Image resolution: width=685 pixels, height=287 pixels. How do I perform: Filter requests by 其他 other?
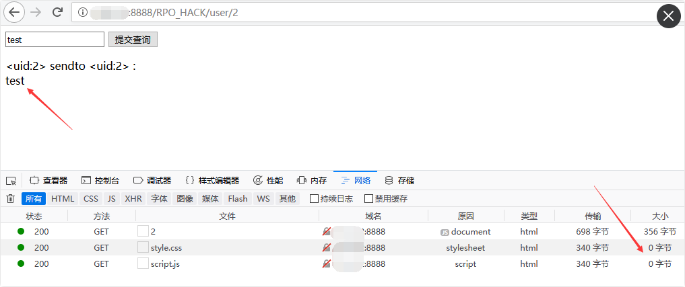coord(288,199)
